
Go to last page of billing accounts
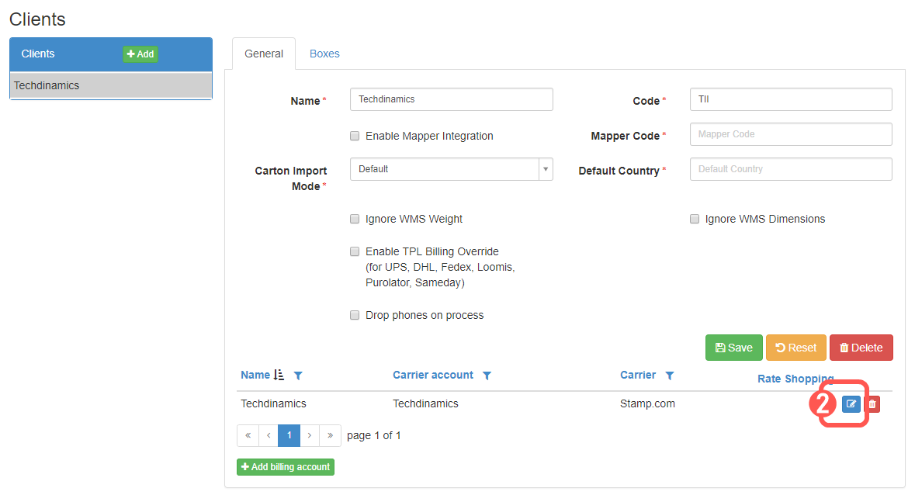[331, 435]
